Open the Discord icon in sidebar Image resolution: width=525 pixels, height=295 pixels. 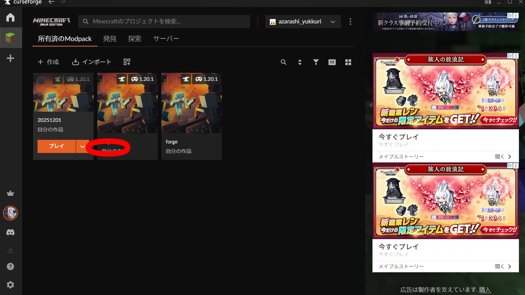(10, 232)
